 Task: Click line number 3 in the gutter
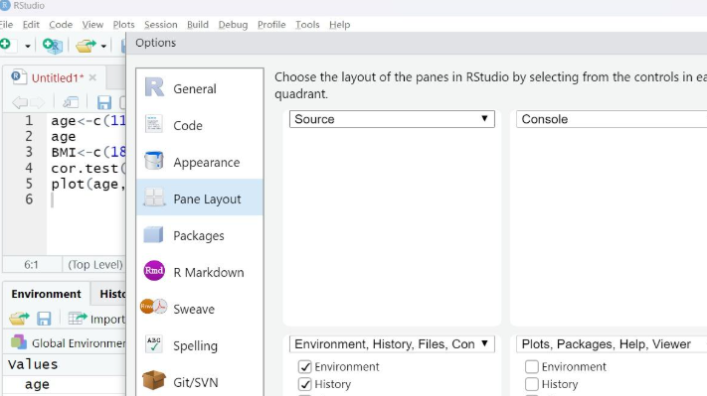pyautogui.click(x=29, y=152)
